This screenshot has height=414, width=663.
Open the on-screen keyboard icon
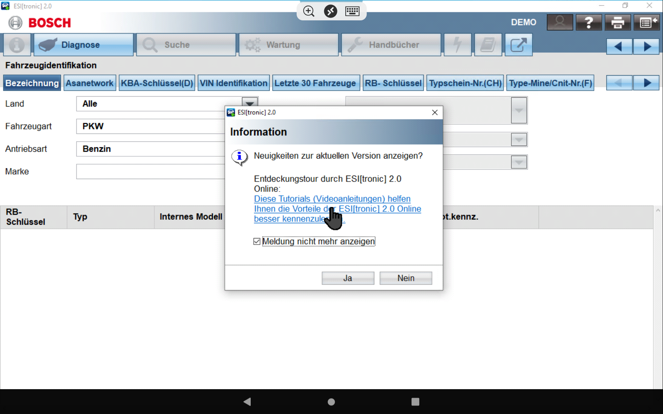(x=352, y=11)
